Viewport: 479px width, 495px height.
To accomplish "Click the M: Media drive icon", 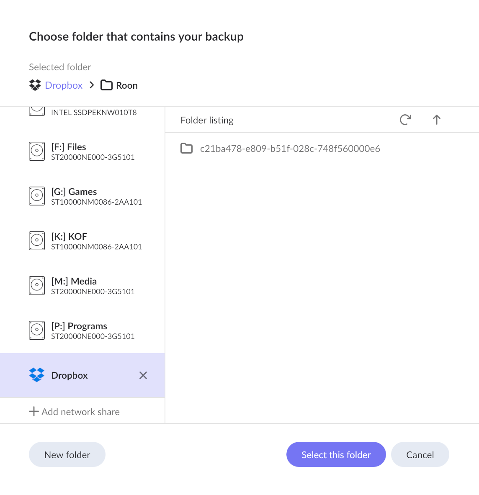I will [x=37, y=285].
